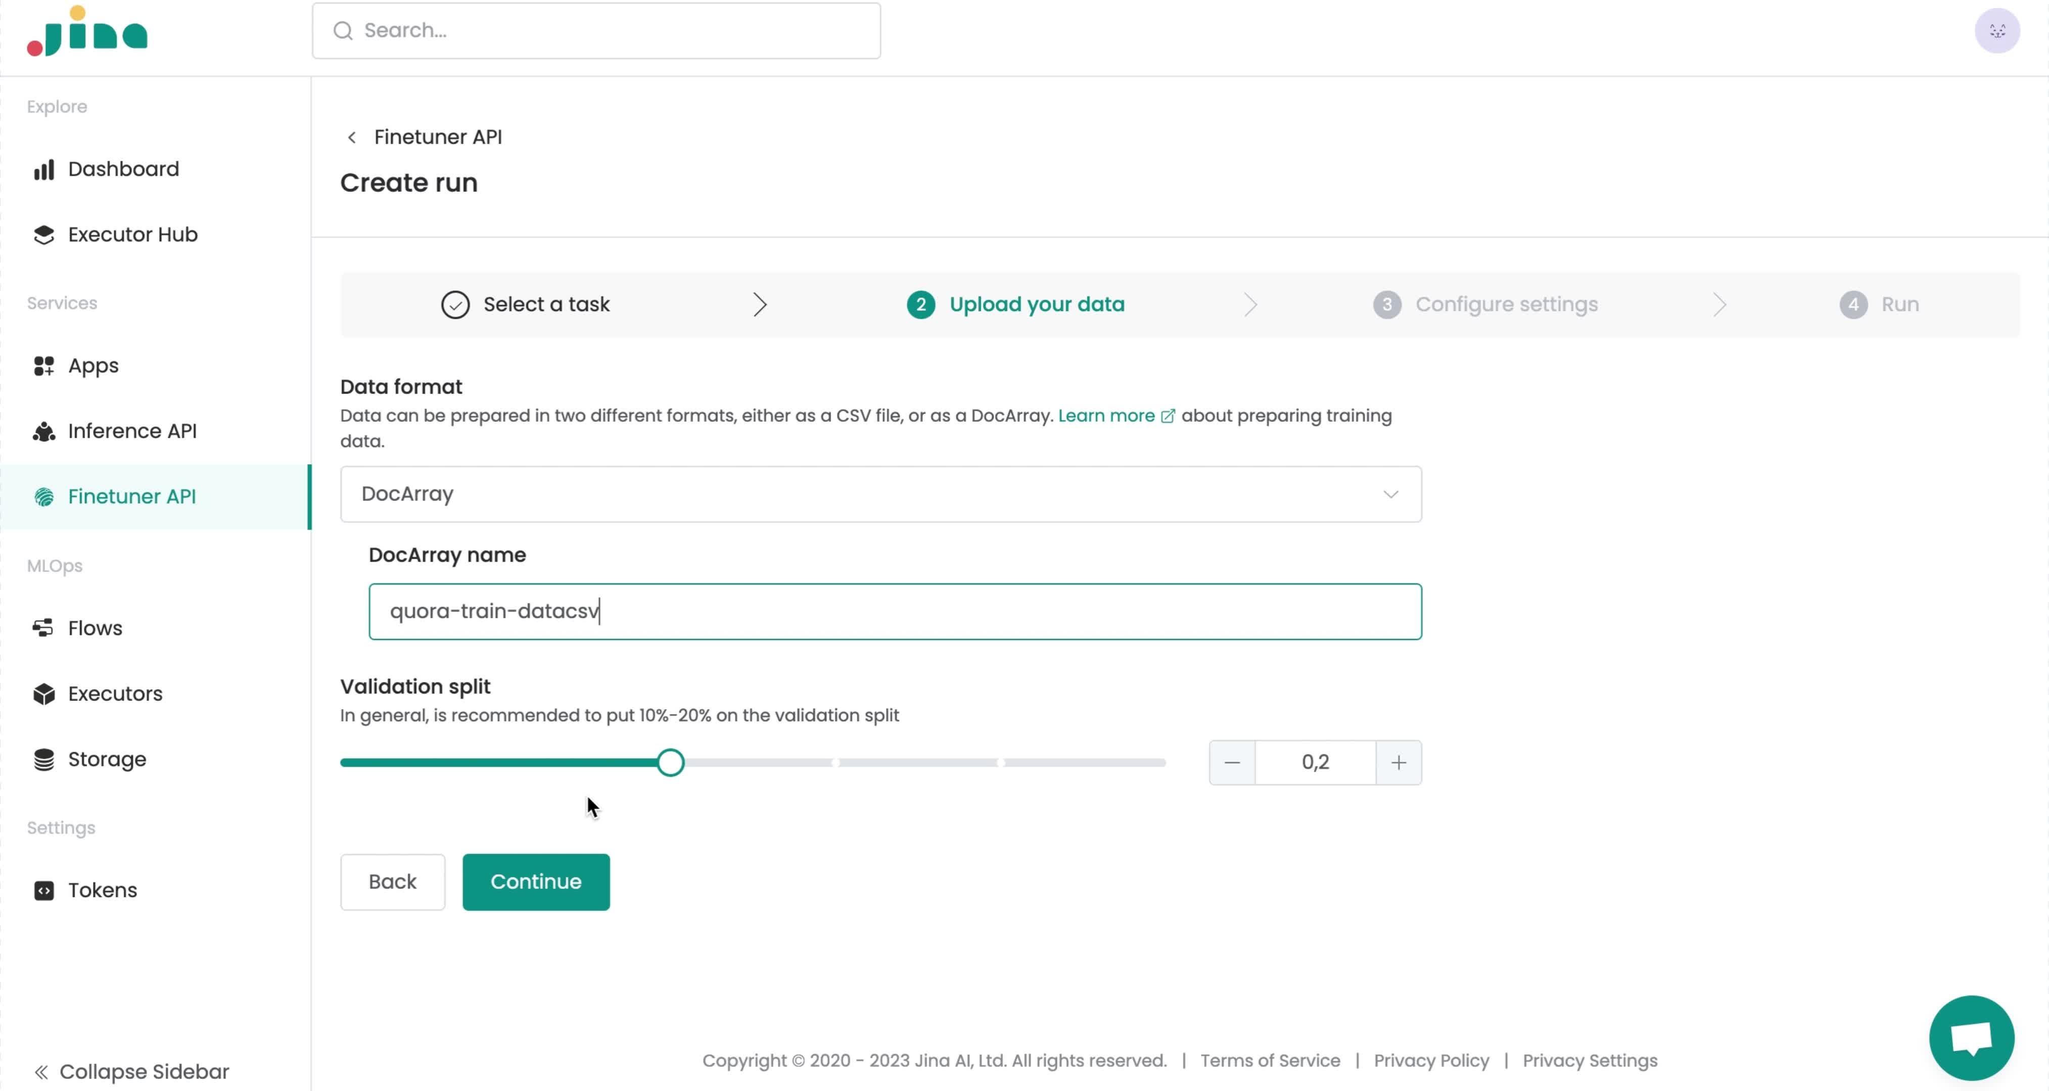Increase the validation split with the plus button
Viewport: 2049px width, 1091px height.
coord(1399,763)
